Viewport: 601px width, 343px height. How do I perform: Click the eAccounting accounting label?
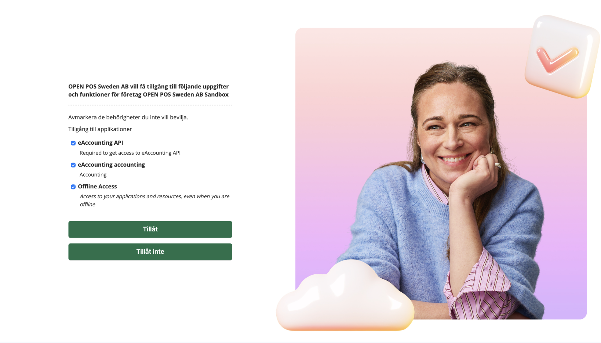click(x=111, y=165)
